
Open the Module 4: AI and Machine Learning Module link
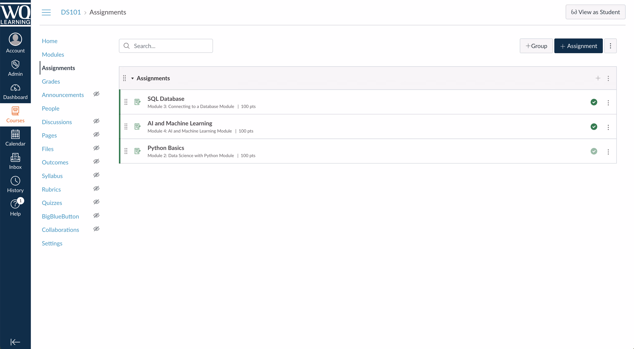[x=190, y=131]
